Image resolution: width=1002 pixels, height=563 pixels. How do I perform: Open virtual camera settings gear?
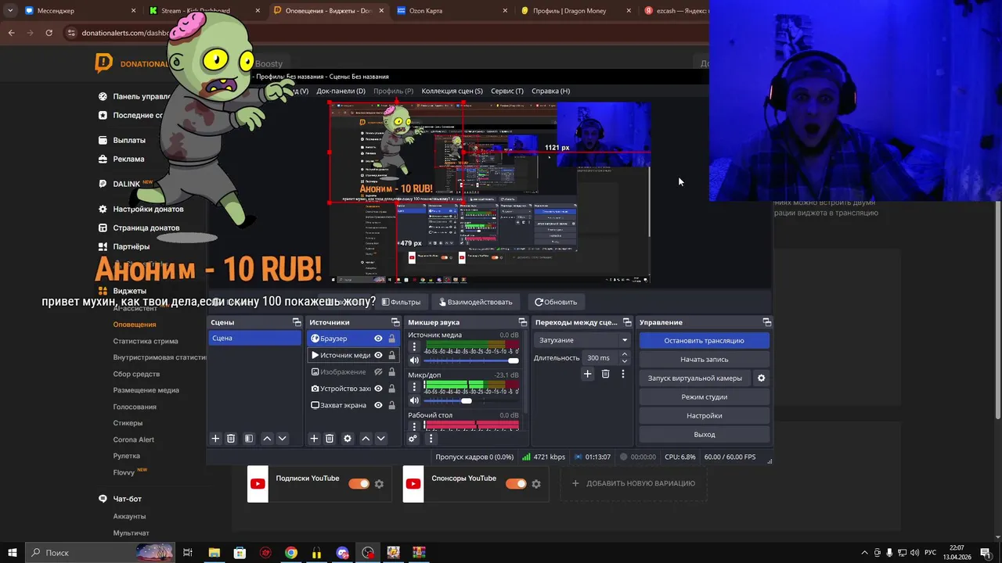(761, 378)
